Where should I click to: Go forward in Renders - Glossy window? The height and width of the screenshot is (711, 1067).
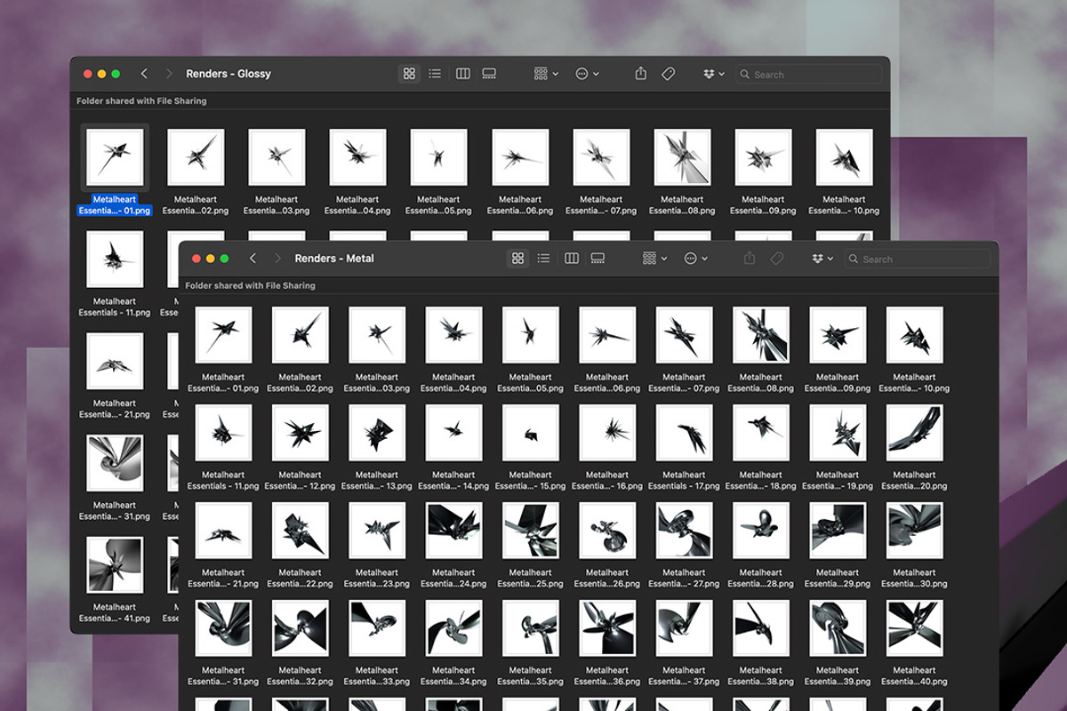169,74
